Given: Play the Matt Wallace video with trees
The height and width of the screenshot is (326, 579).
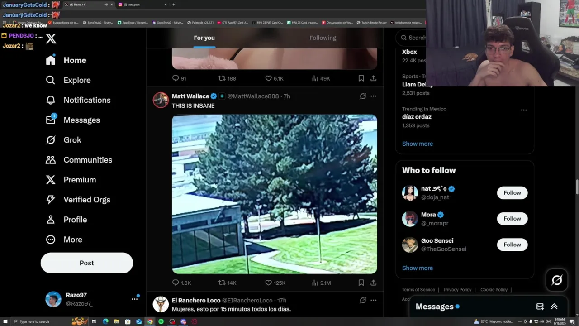Looking at the screenshot, I should (275, 194).
